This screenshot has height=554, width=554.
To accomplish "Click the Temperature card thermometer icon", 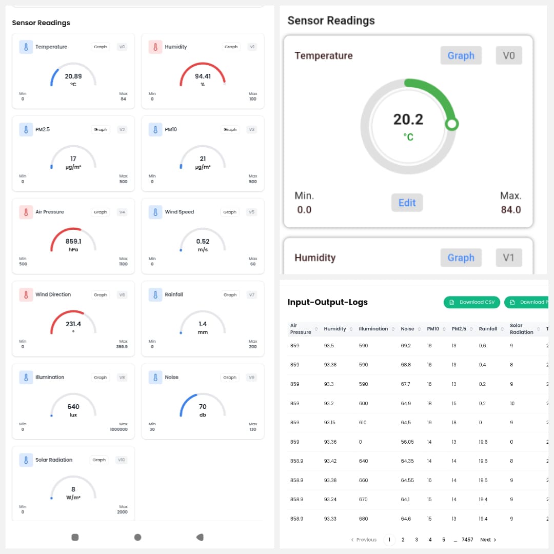I will pyautogui.click(x=26, y=47).
